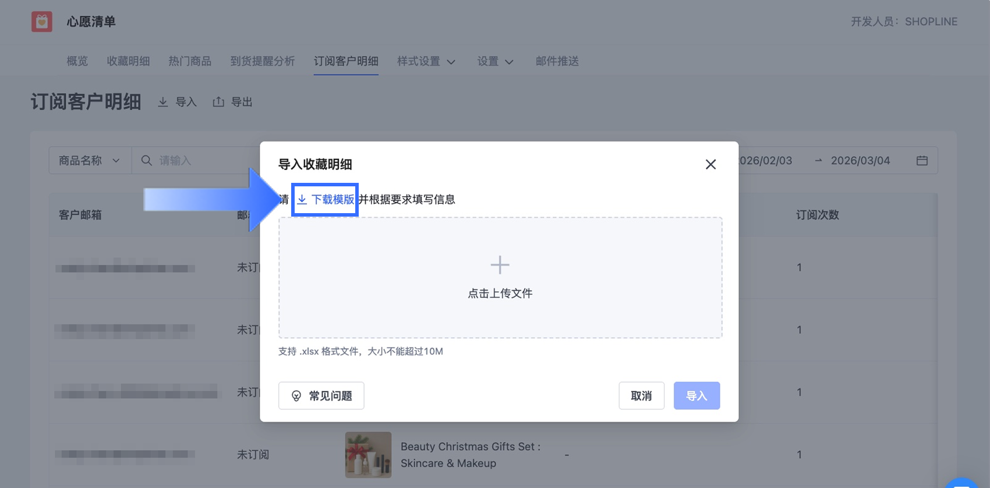Image resolution: width=990 pixels, height=488 pixels.
Task: Click the 未订阅 status beside Beauty Christmas product
Action: pos(253,454)
